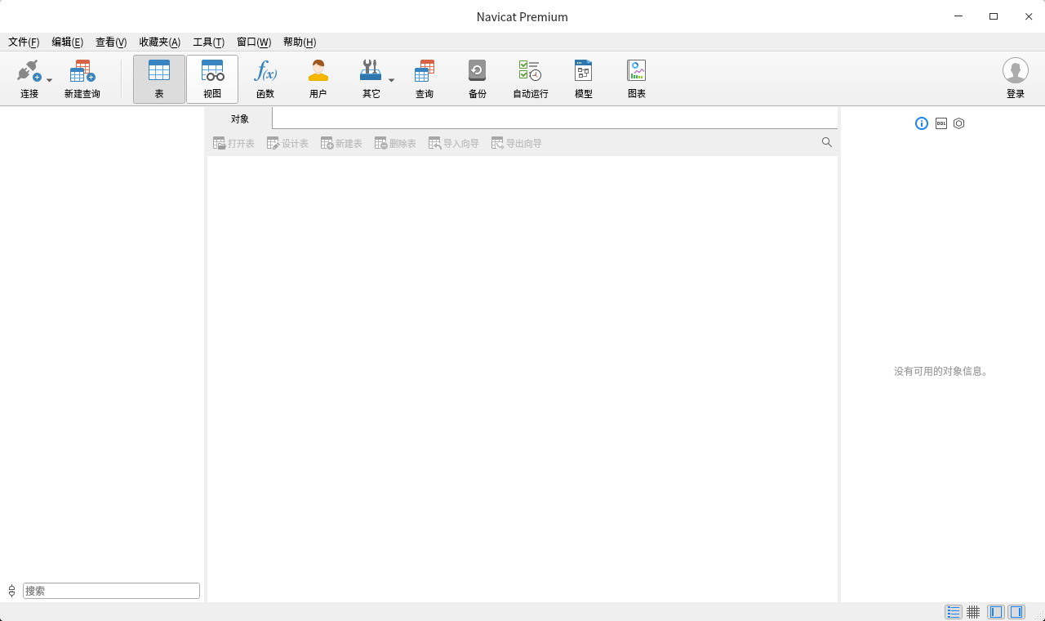Expand the 其它 (Others) dropdown arrow
Image resolution: width=1045 pixels, height=621 pixels.
click(x=391, y=80)
